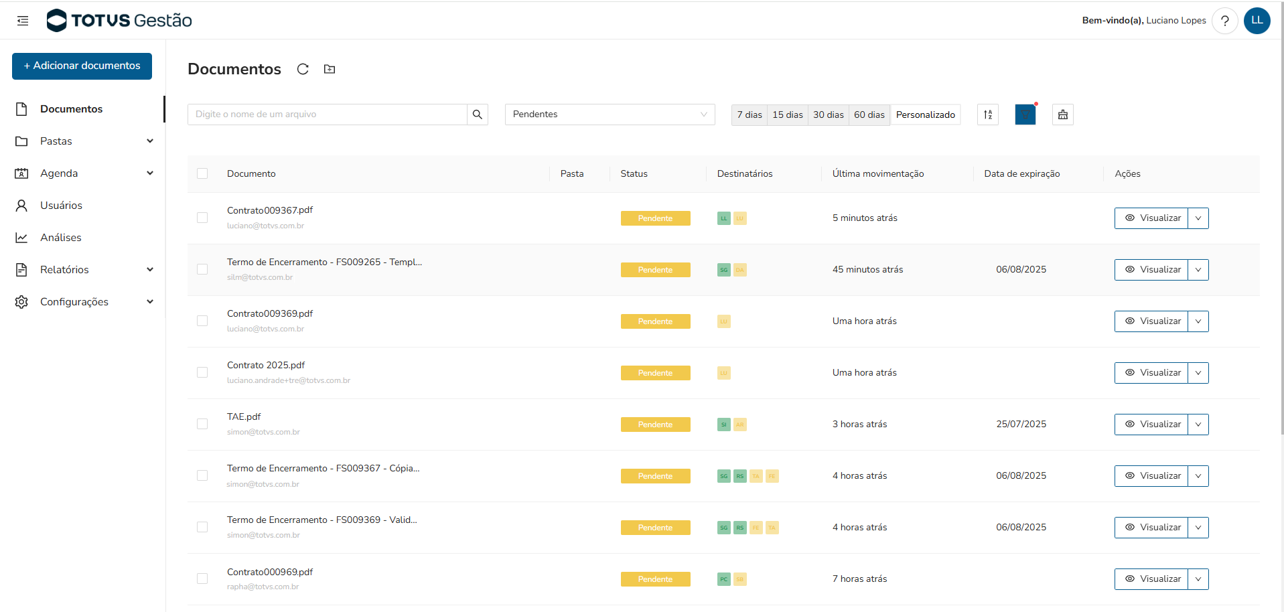Check the TAE.pdf row checkbox

click(202, 424)
